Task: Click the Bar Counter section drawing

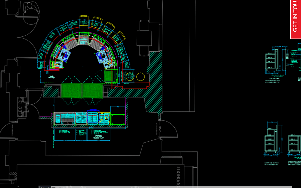Action: click(x=271, y=63)
